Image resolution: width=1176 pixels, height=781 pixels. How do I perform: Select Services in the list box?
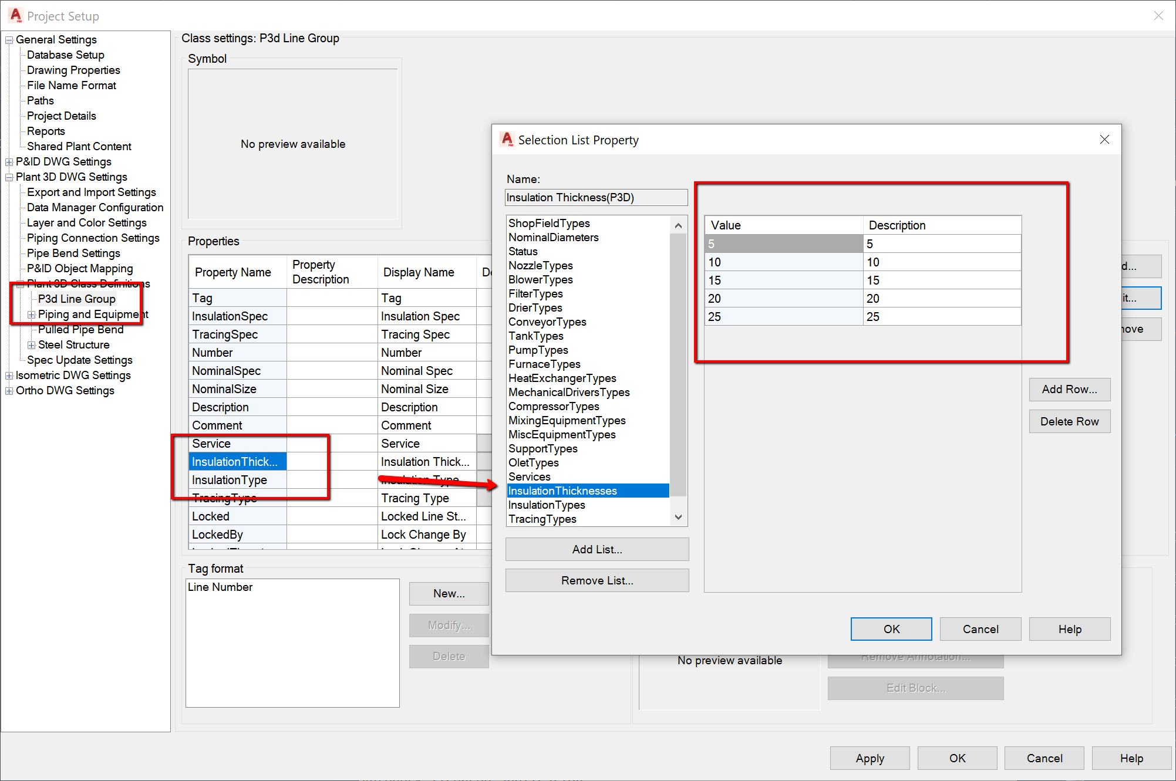coord(529,477)
